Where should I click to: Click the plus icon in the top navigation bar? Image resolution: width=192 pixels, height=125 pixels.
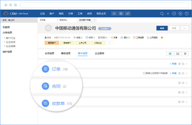click(x=168, y=14)
